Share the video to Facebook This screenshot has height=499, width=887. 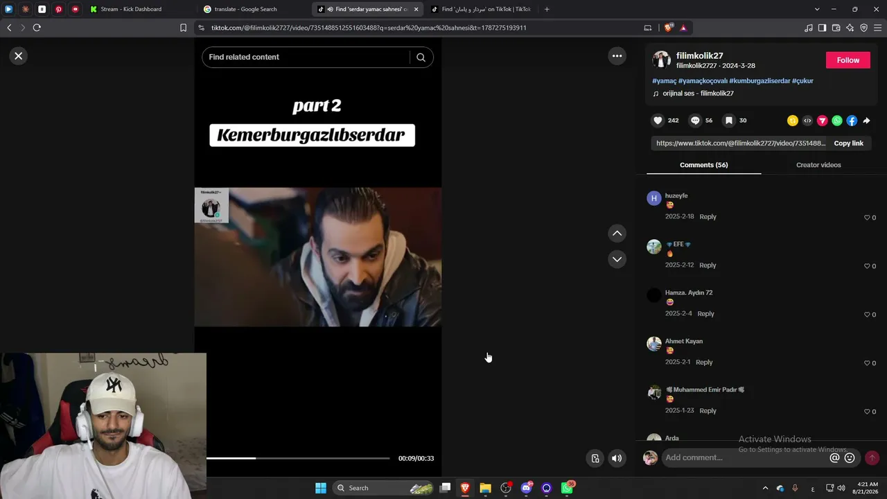point(852,121)
